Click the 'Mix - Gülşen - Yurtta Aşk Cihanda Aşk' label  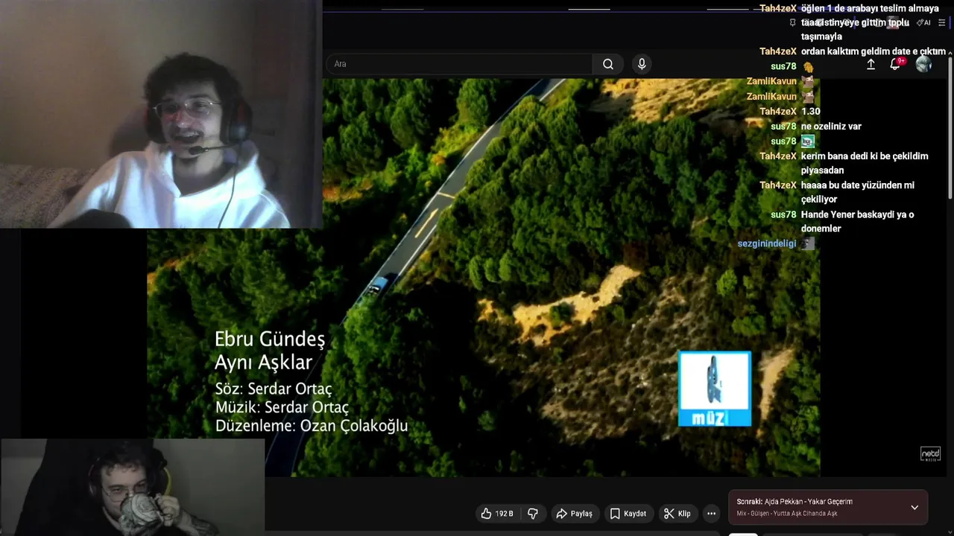(x=787, y=514)
